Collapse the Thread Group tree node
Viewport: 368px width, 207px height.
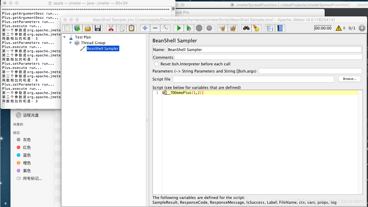[71, 43]
